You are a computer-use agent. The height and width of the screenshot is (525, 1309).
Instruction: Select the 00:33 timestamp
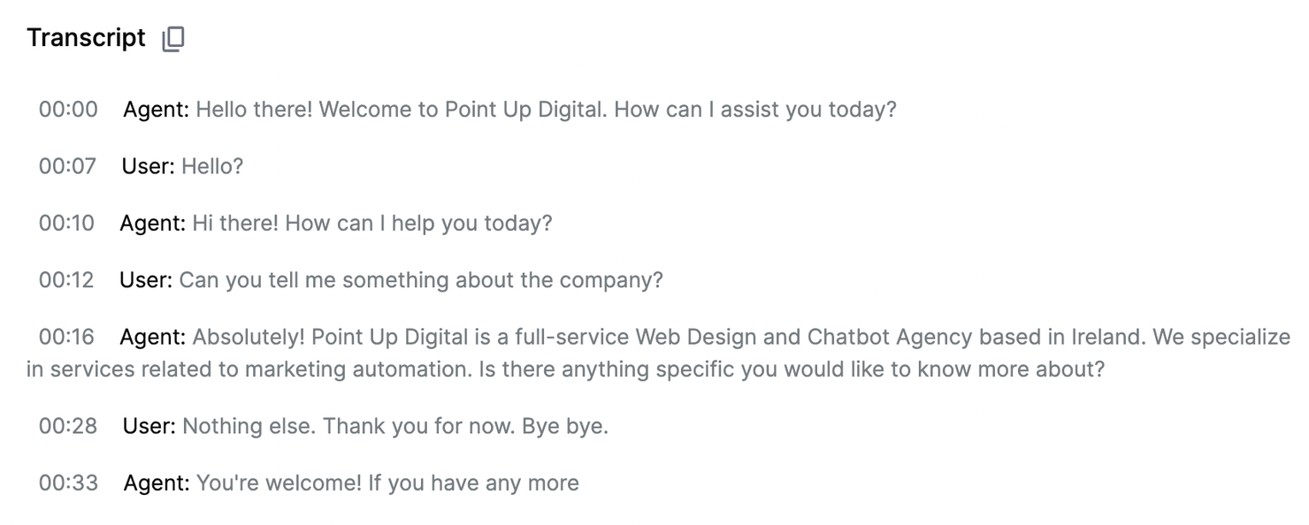coord(68,483)
